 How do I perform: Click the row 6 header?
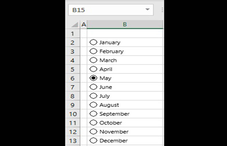tap(72, 78)
